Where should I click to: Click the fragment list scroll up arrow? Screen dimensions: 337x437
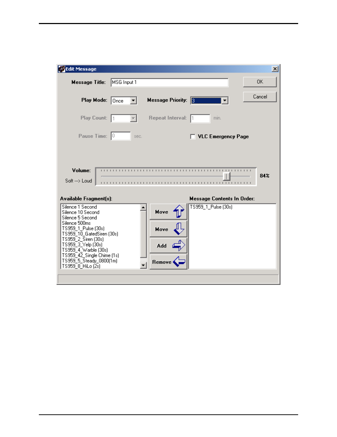click(x=143, y=207)
